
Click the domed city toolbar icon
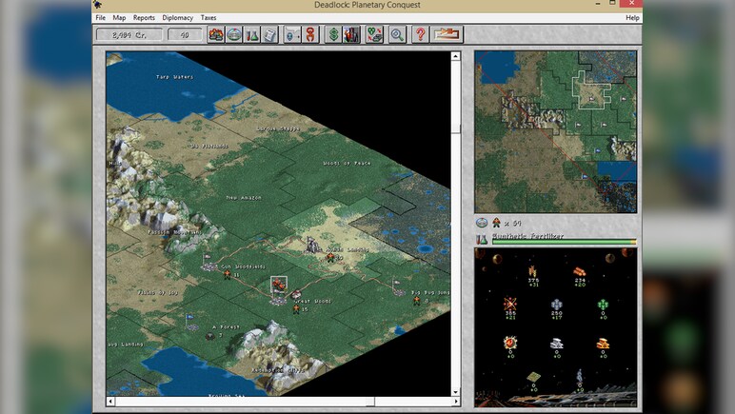(234, 34)
